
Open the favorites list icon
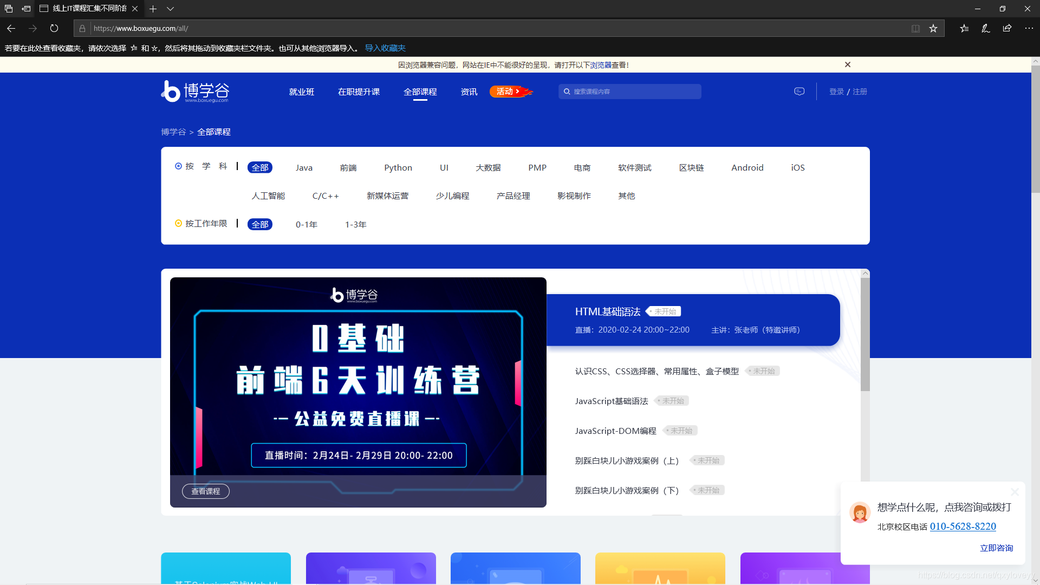coord(964,28)
